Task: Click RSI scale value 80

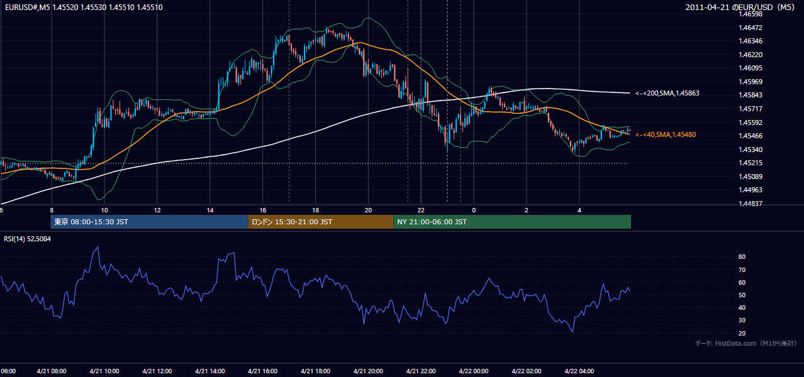Action: point(742,257)
